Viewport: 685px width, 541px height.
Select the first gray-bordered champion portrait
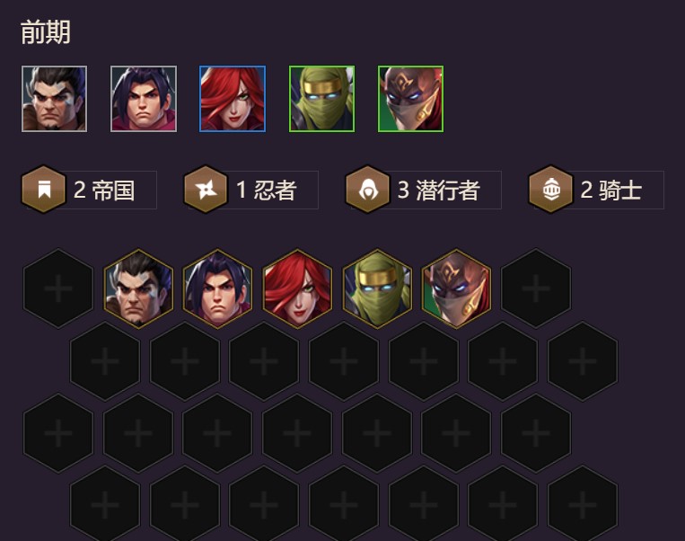54,99
